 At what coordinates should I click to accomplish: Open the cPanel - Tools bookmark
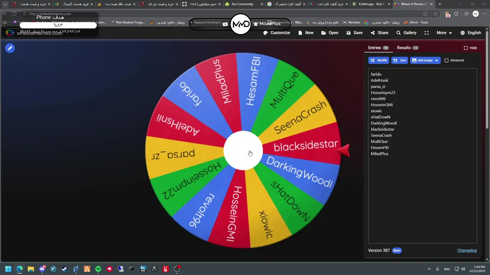(415, 23)
